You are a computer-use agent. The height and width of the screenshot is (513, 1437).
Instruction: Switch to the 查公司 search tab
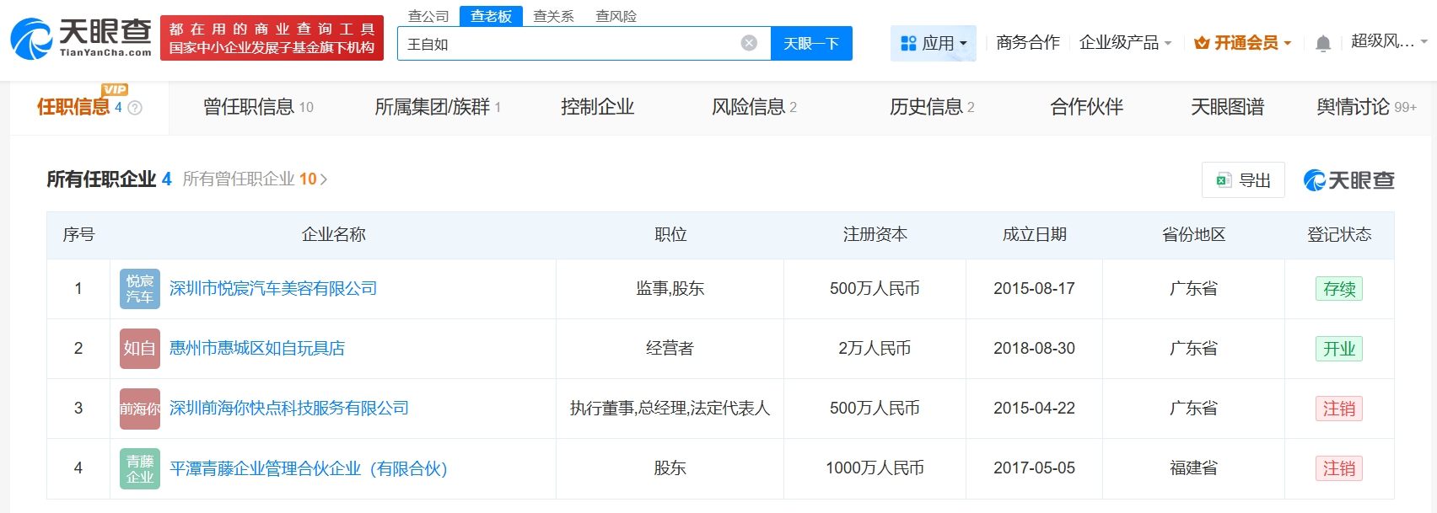click(x=428, y=16)
